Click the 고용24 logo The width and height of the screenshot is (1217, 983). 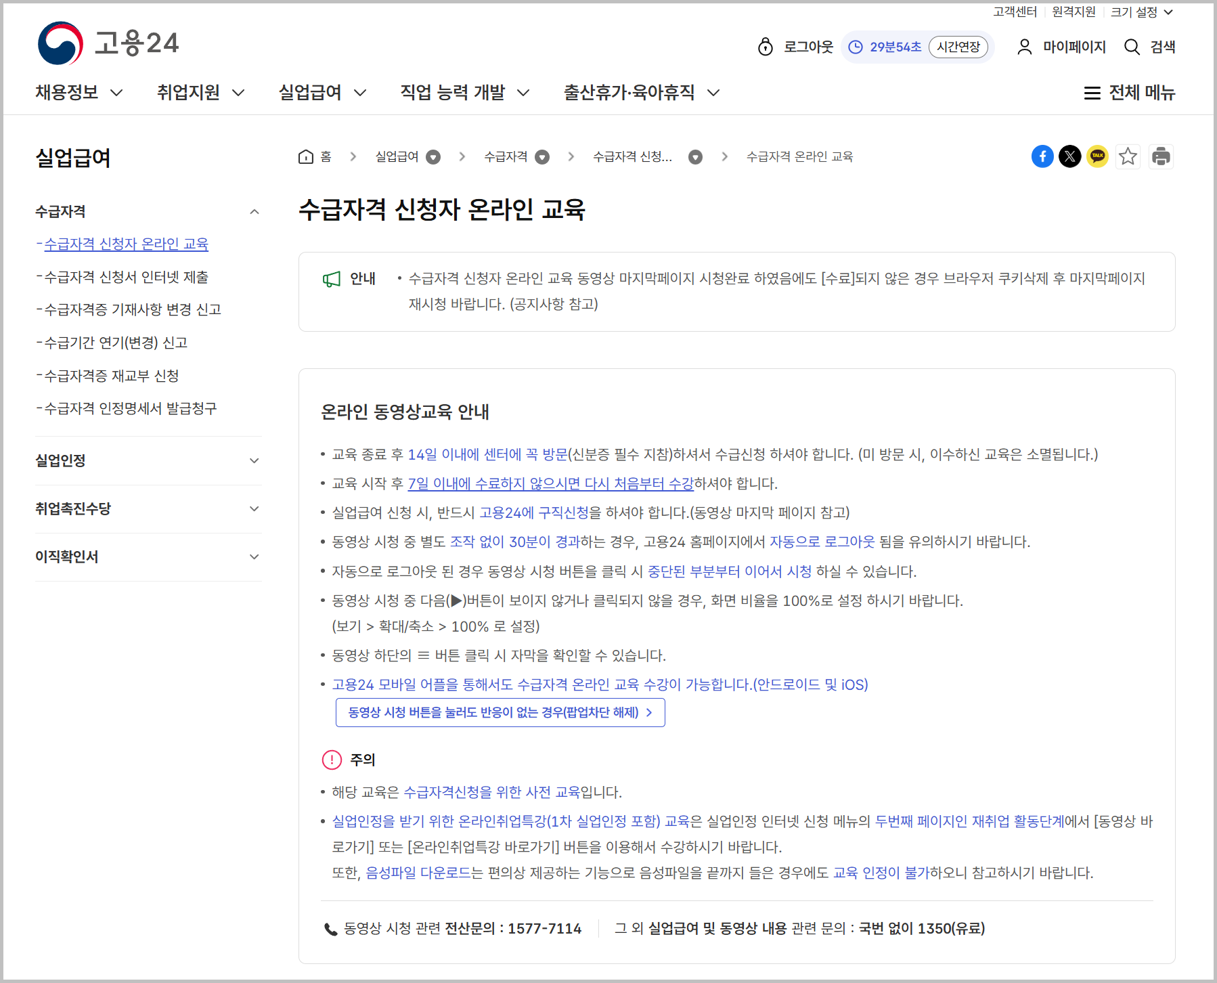pyautogui.click(x=108, y=43)
